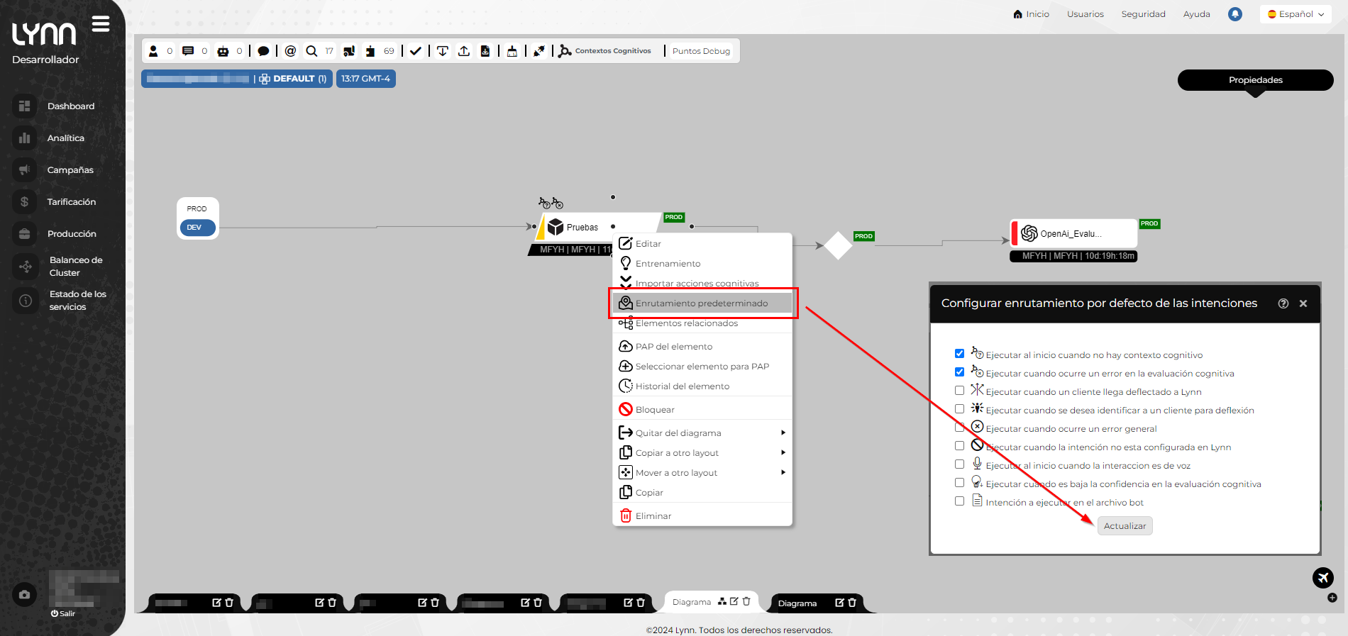Click the camera icon in the sidebar
The image size is (1348, 636).
click(25, 595)
